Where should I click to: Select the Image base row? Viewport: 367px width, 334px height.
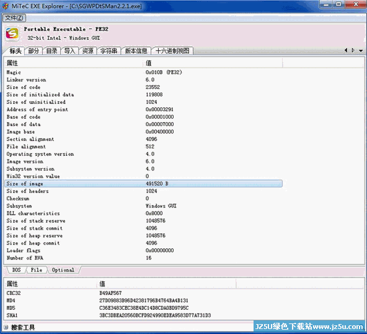tap(143, 132)
